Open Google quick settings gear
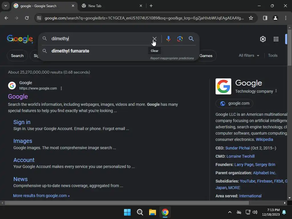This screenshot has height=219, width=292. point(263,39)
